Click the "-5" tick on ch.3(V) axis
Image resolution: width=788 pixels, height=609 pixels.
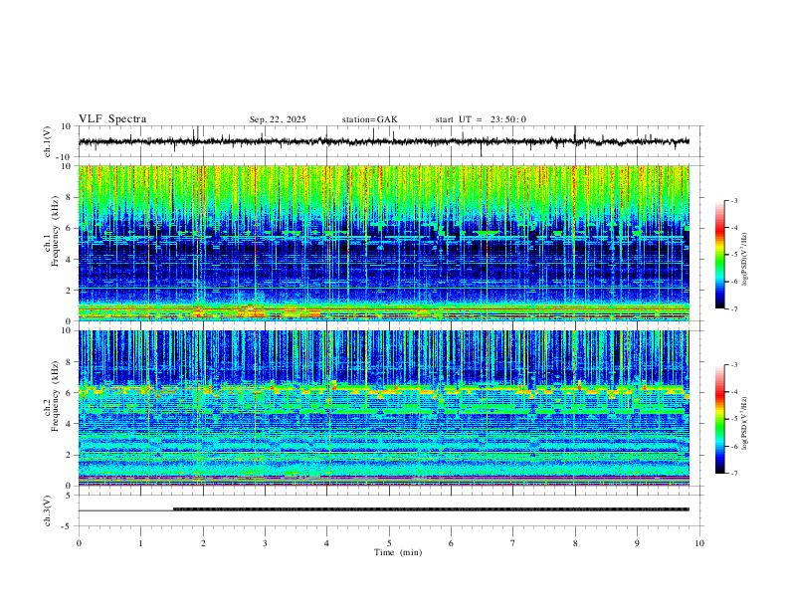pyautogui.click(x=68, y=526)
